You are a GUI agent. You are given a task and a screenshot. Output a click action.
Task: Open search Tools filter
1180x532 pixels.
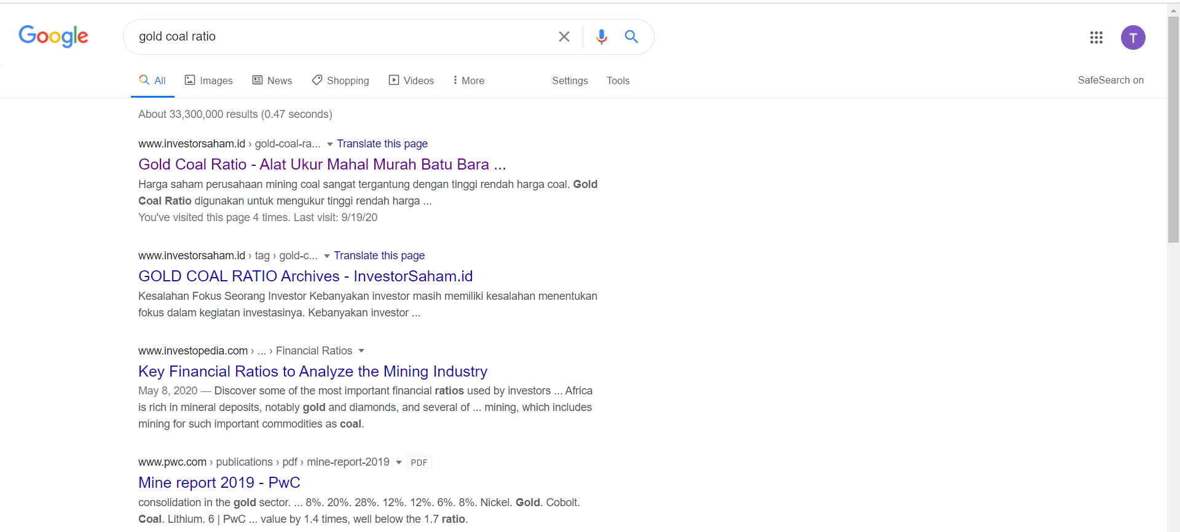pos(618,80)
